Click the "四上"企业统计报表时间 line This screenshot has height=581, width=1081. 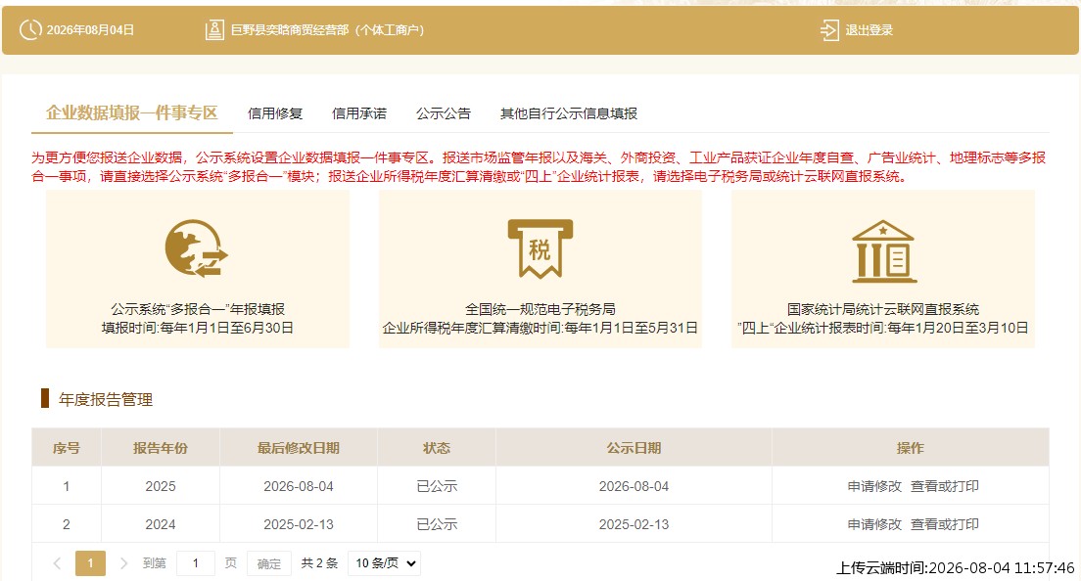pos(883,328)
